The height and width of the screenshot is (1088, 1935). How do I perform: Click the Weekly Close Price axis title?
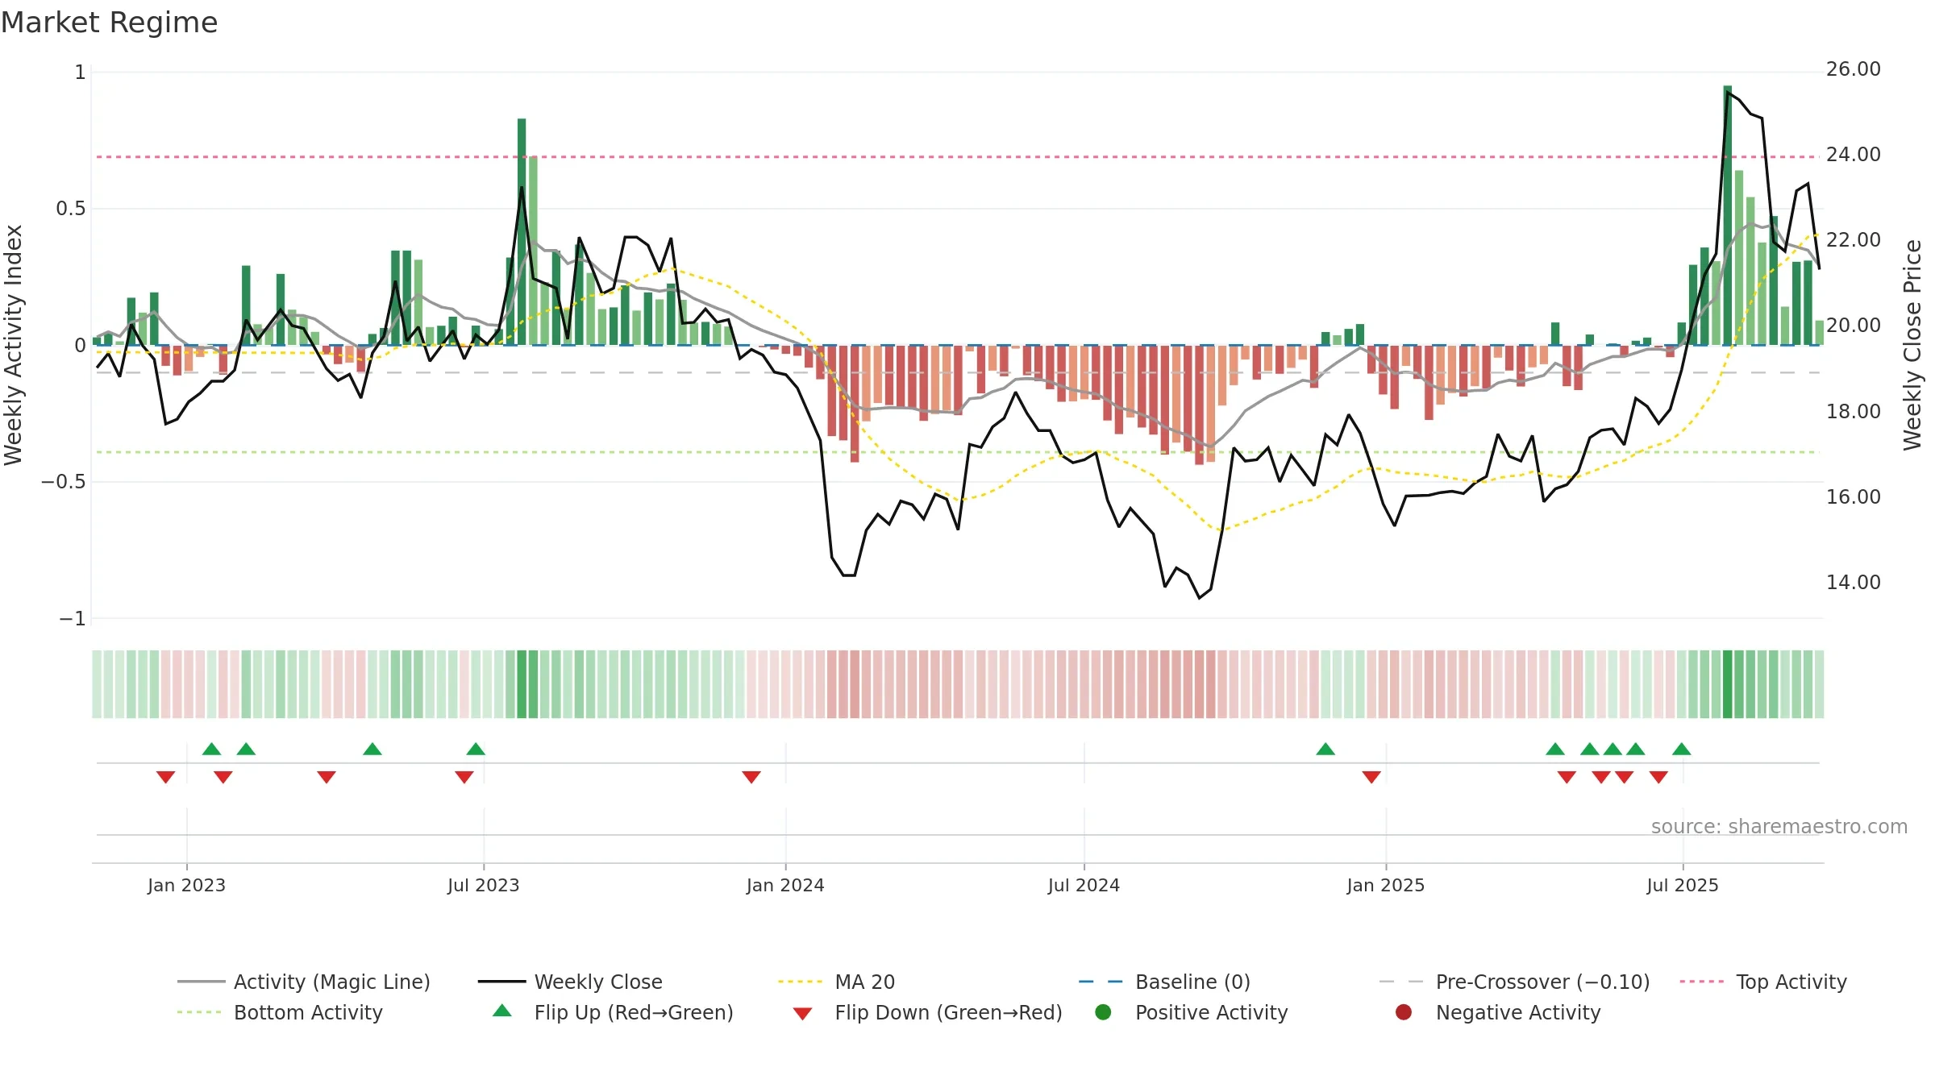(1913, 345)
